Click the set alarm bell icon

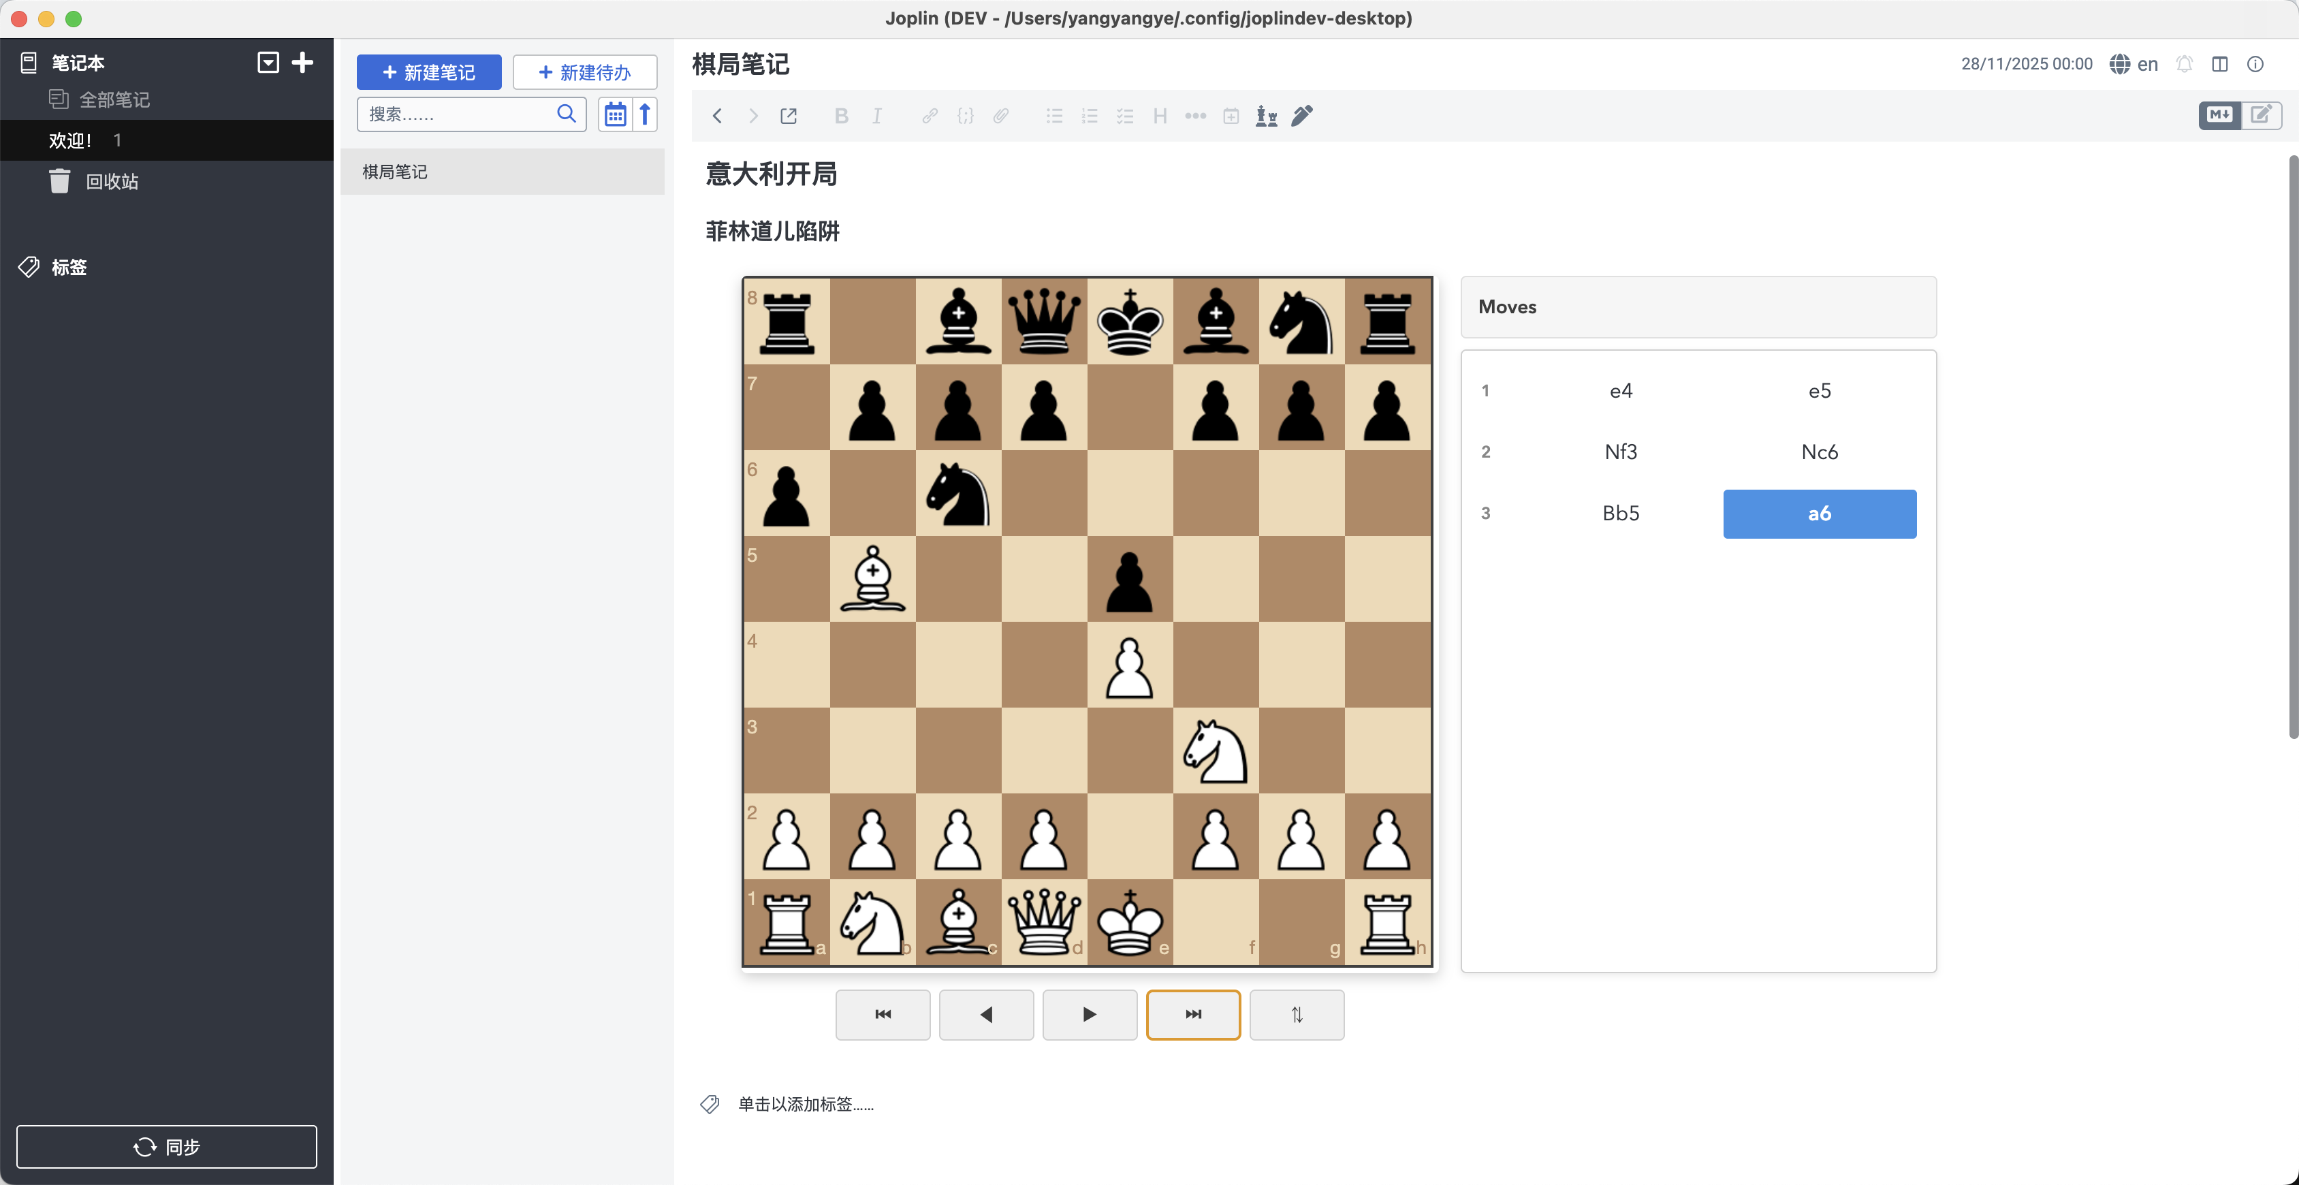(x=2184, y=64)
